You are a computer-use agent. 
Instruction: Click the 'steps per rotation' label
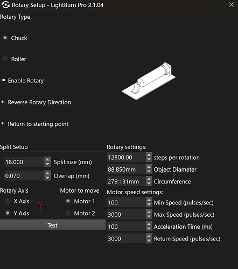(x=177, y=158)
